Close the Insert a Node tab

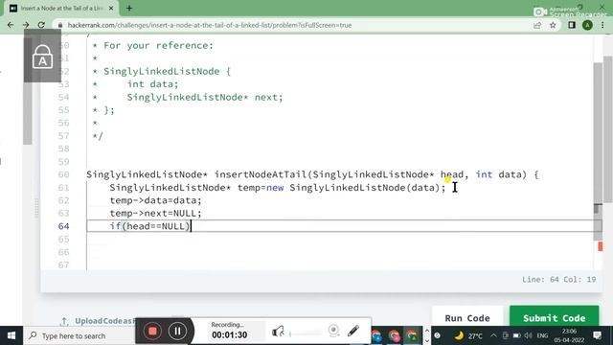coord(111,9)
